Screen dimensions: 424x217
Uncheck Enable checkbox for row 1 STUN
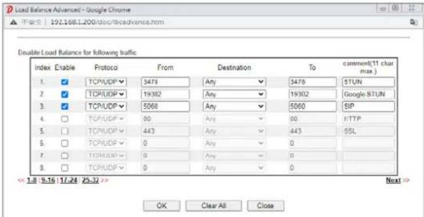[x=65, y=82]
